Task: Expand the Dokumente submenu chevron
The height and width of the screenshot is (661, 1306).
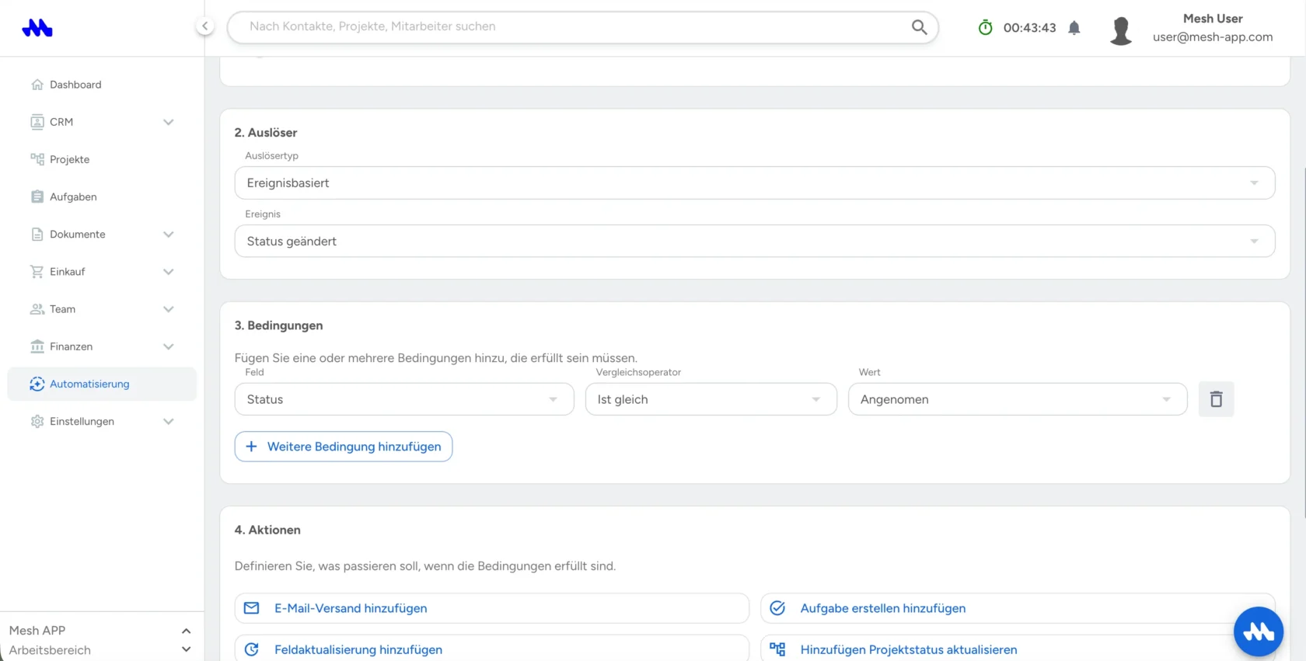Action: (169, 234)
